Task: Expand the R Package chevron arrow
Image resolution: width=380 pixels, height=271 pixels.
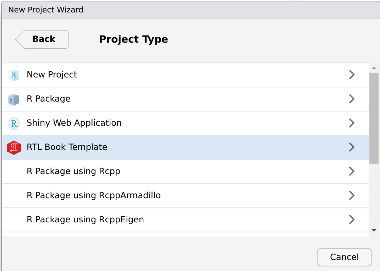Action: pos(352,99)
